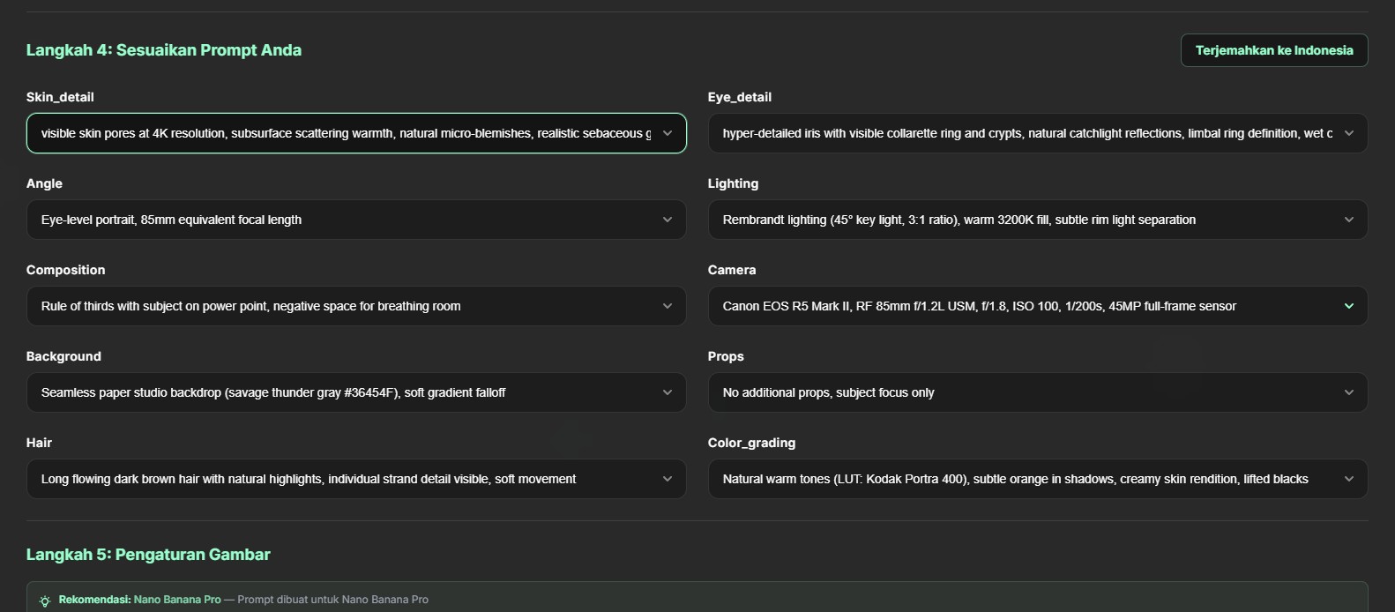The image size is (1395, 612).
Task: Click the chevron arrow of Hair field
Action: pos(668,479)
